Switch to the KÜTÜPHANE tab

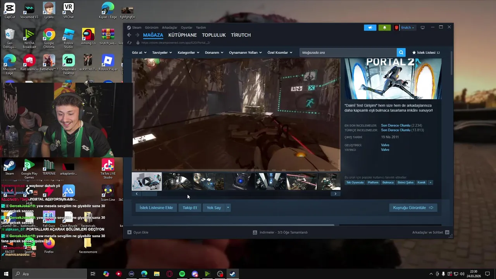click(x=183, y=35)
